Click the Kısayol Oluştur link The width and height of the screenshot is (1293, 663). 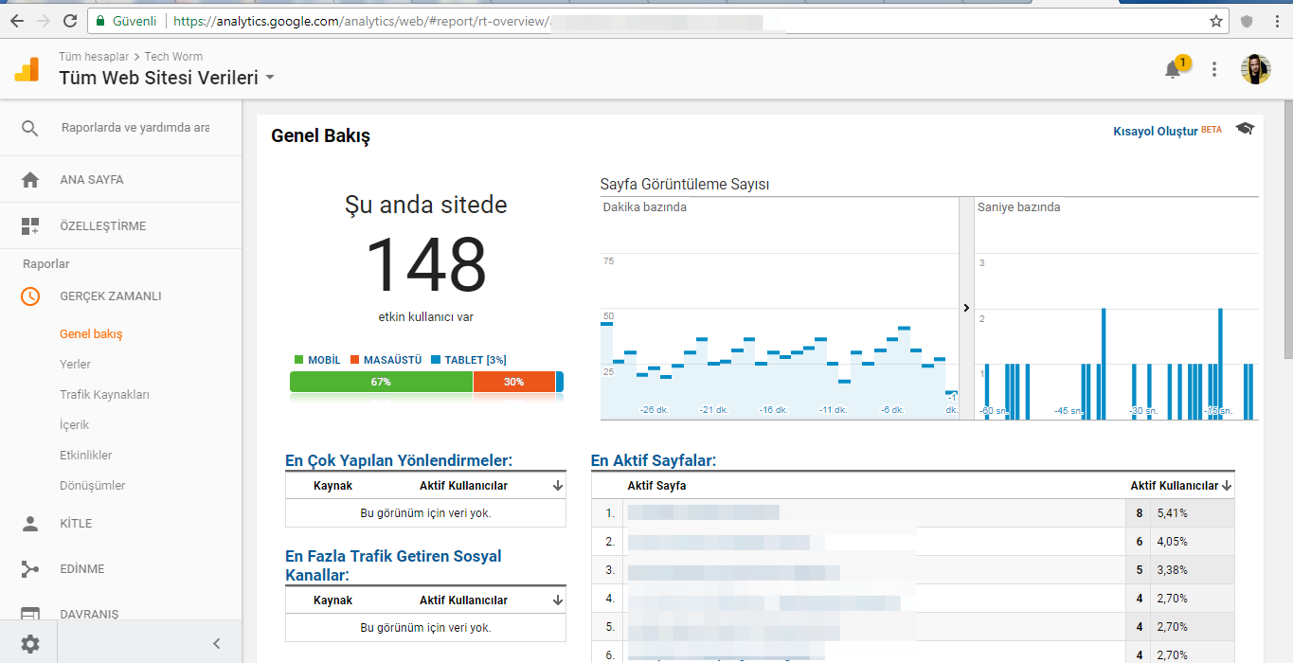point(1156,132)
